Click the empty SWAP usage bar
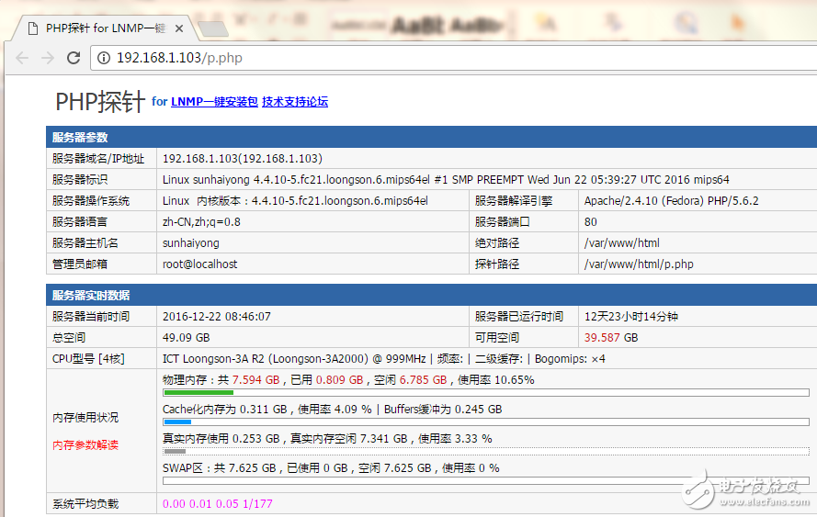Viewport: 817px width, 517px height. pos(485,480)
